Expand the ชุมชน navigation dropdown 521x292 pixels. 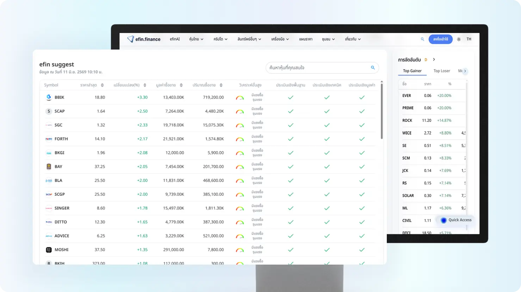click(x=328, y=39)
